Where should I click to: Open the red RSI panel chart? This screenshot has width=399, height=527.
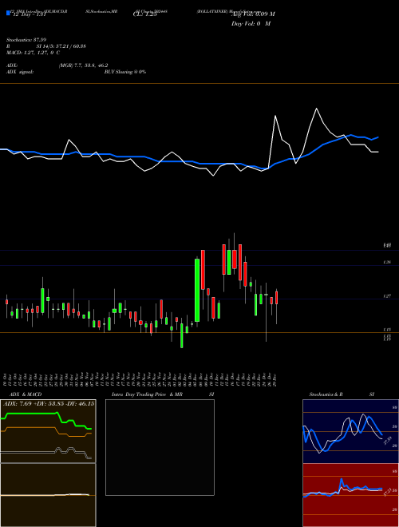[350, 495]
